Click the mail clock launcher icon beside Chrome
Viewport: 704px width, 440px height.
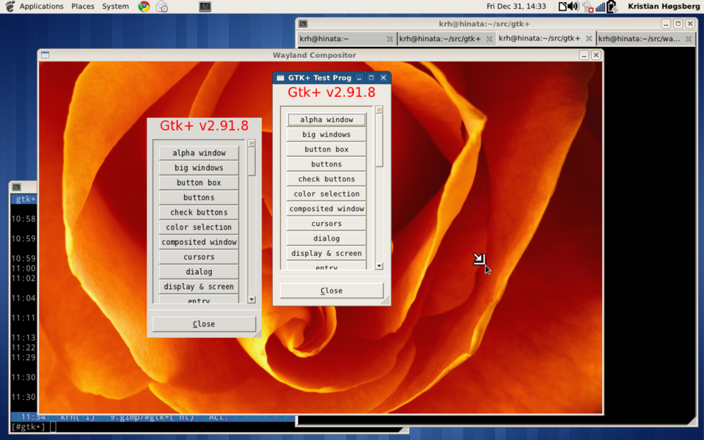point(161,7)
